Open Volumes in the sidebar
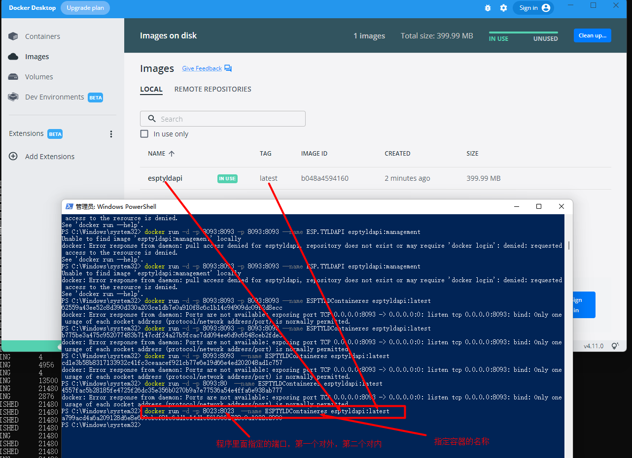The image size is (632, 458). (x=39, y=77)
